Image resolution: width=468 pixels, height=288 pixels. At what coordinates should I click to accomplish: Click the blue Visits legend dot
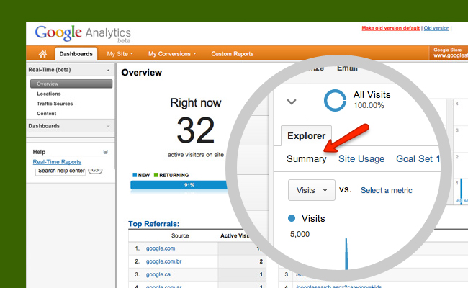coord(292,218)
